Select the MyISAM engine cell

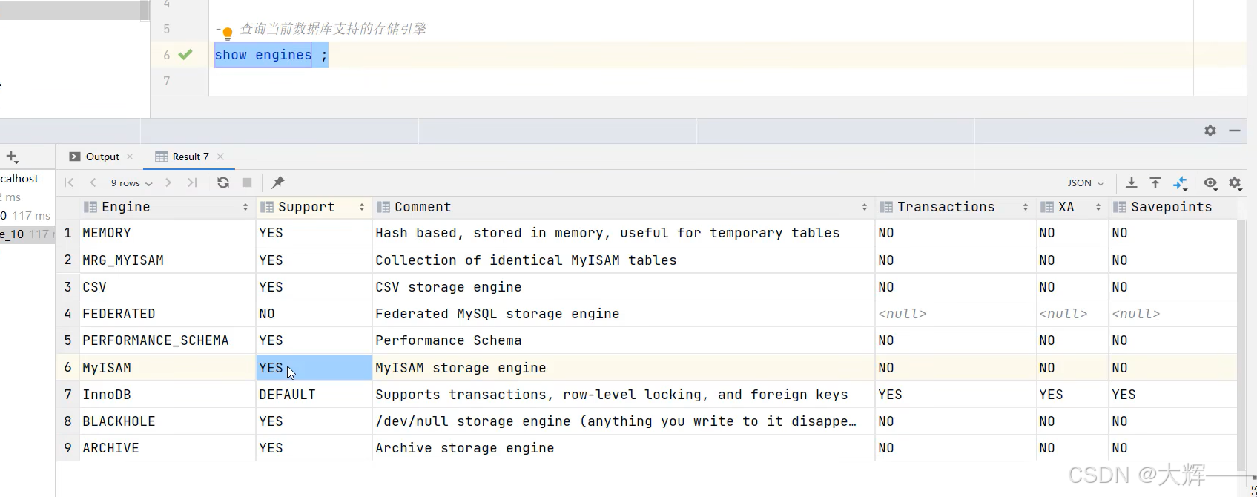pyautogui.click(x=168, y=368)
